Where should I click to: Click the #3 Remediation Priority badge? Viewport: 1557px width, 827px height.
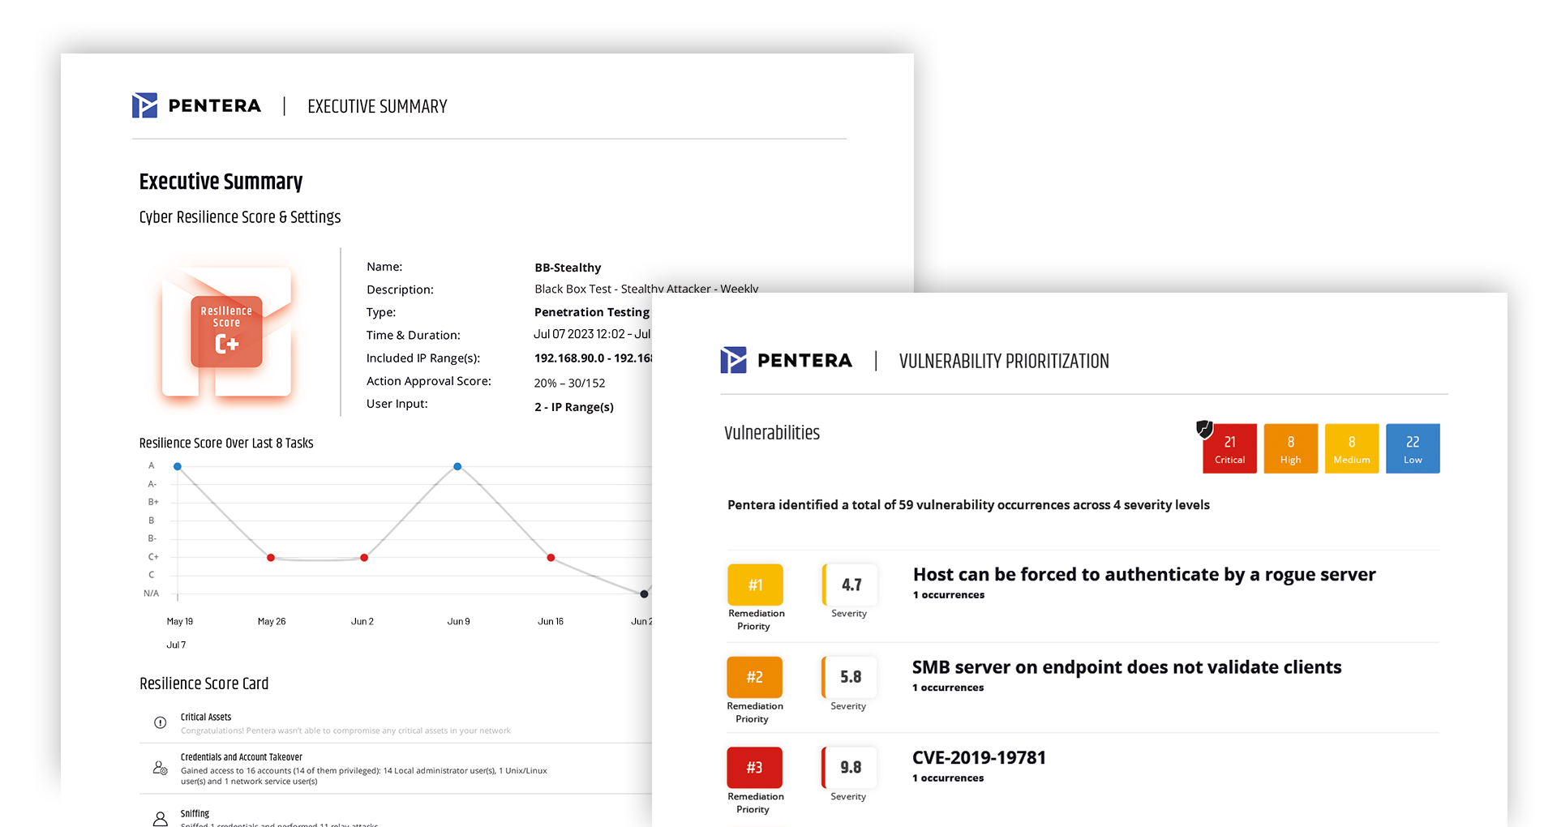(x=754, y=767)
